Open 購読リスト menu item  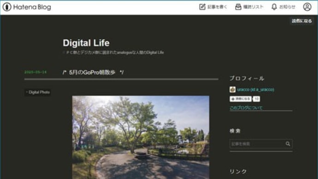pos(253,7)
